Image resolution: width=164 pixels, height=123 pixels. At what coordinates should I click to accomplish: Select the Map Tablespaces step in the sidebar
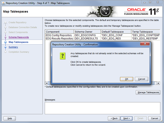(x=18, y=42)
